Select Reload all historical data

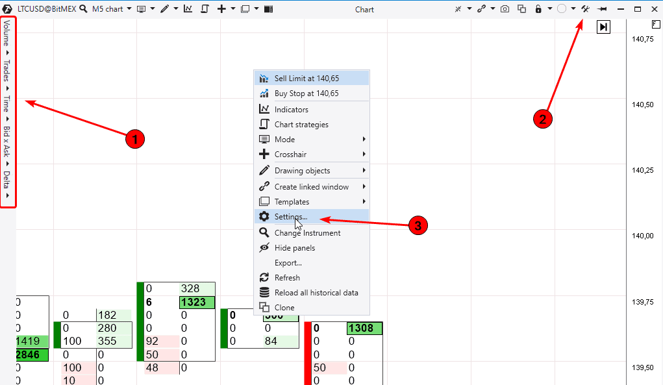[x=312, y=292]
